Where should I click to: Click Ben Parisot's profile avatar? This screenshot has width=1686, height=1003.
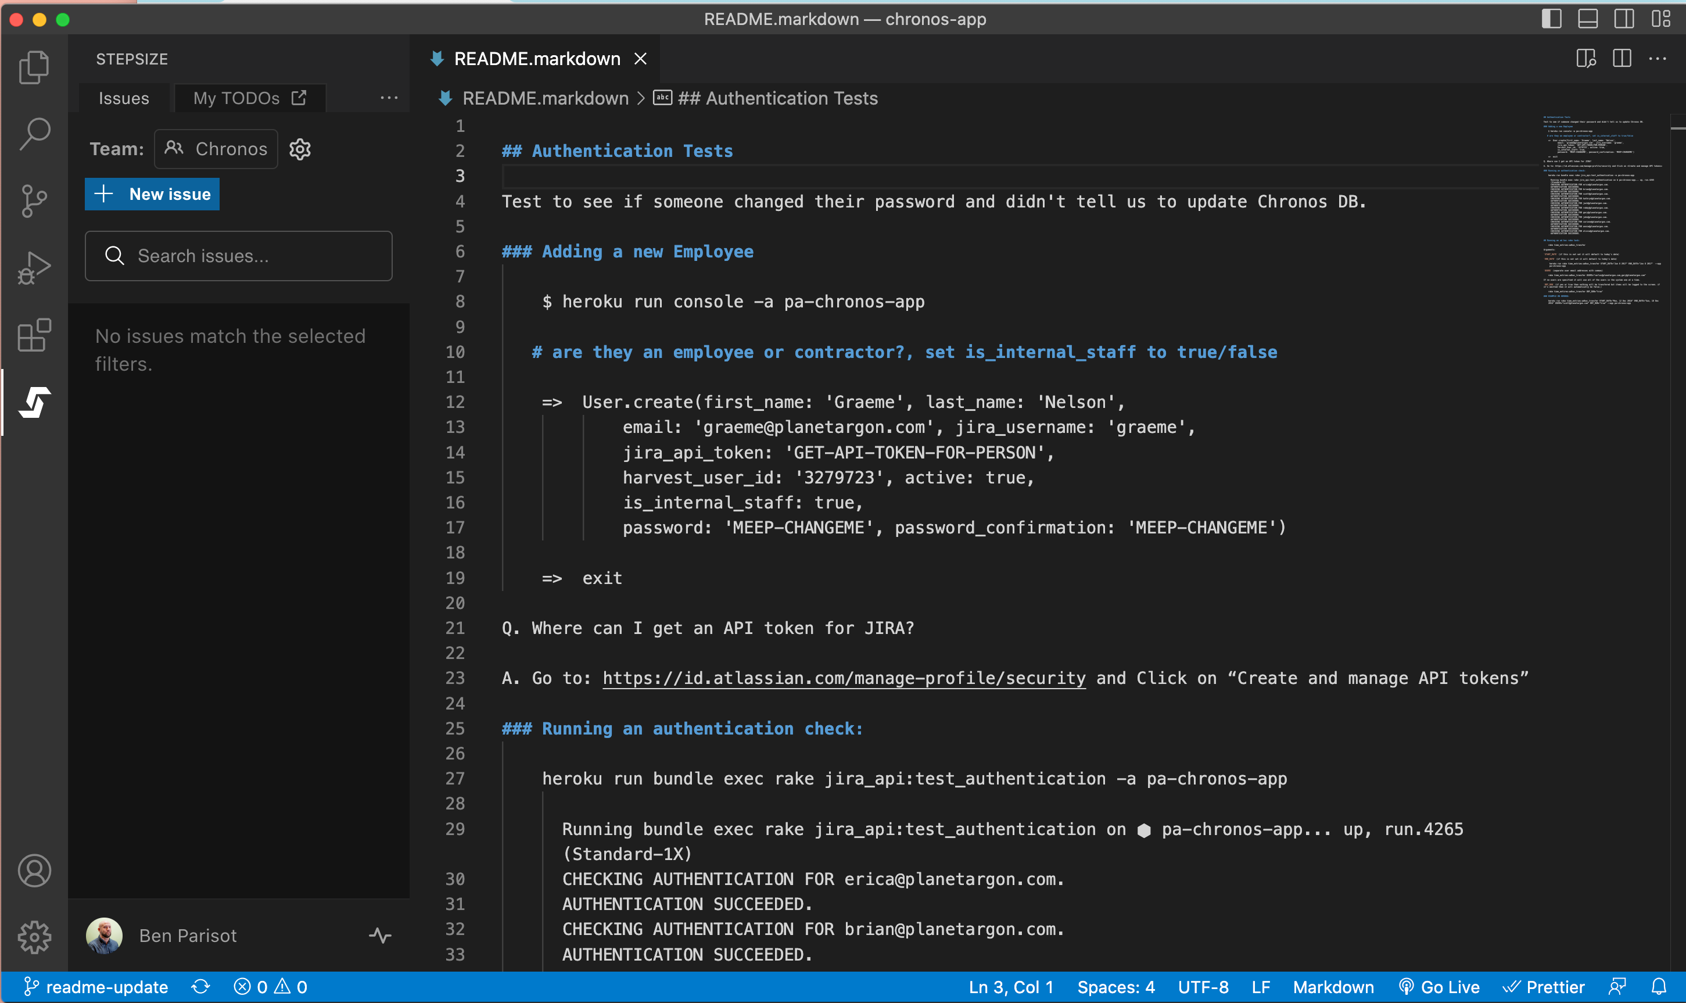coord(104,936)
